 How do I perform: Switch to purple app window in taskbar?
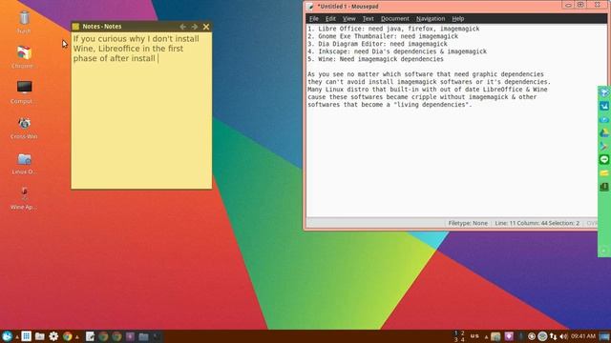tap(130, 336)
